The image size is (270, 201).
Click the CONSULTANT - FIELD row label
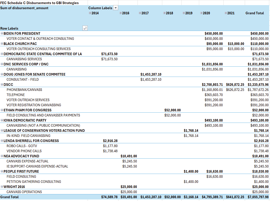23,79
